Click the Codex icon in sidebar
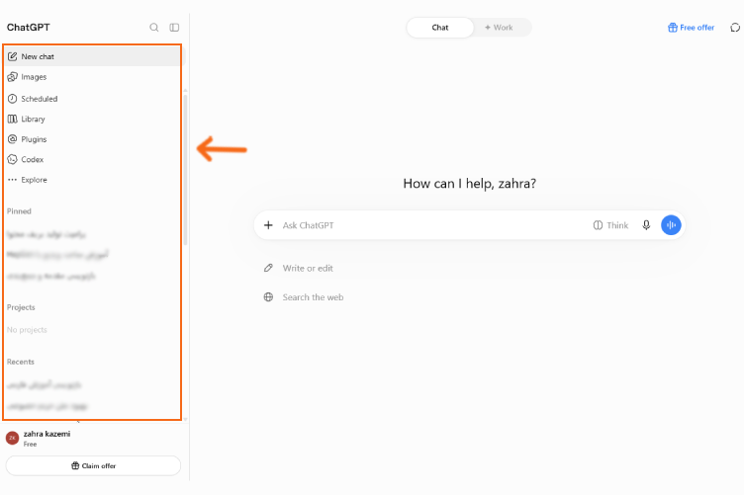This screenshot has height=495, width=744. (12, 160)
